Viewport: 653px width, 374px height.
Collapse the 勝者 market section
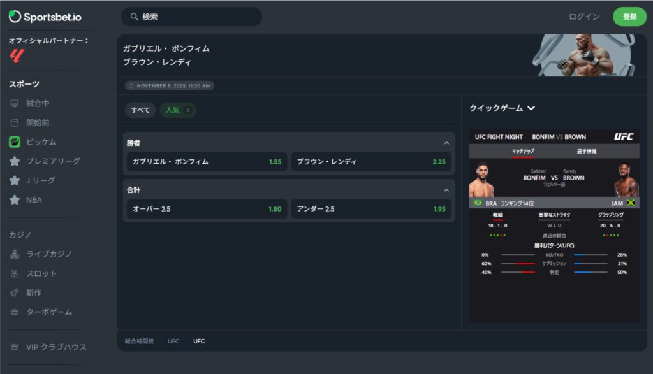click(x=446, y=143)
